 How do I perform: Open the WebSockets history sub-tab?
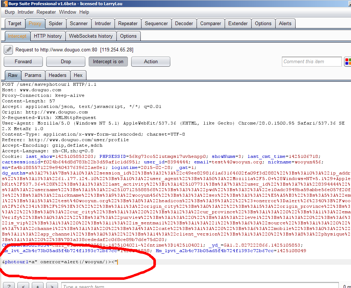[91, 36]
